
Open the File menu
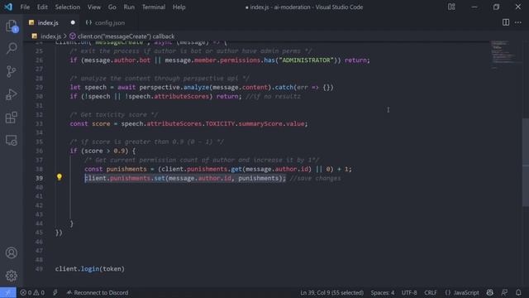coord(25,7)
